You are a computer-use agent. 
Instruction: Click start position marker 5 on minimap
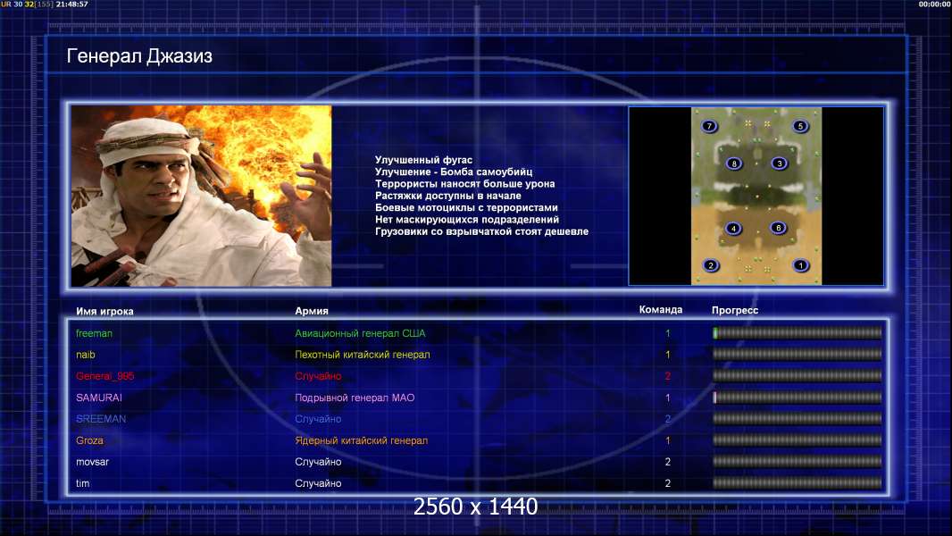800,126
